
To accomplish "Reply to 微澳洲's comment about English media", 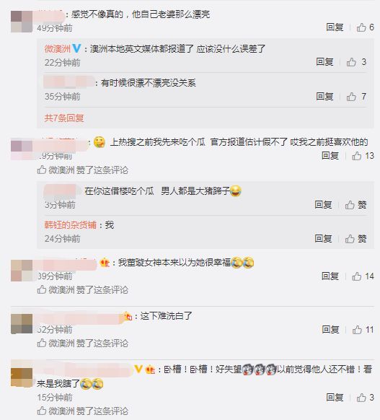I will click(x=324, y=62).
